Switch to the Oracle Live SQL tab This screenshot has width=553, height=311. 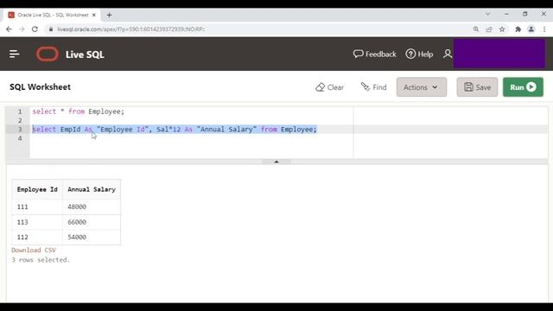pos(52,15)
